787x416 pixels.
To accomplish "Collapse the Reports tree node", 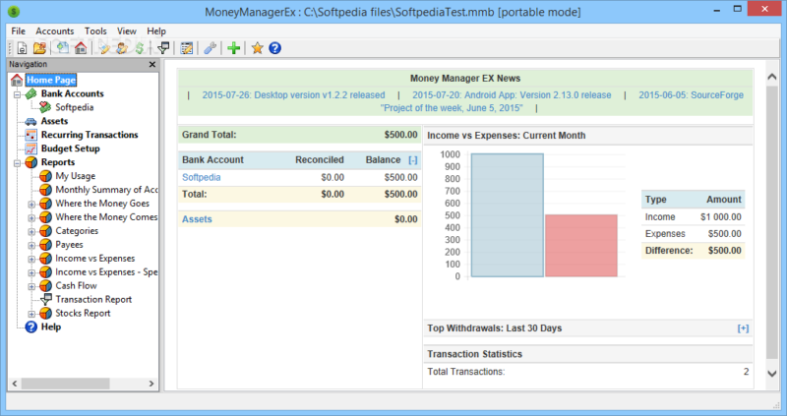I will [17, 162].
